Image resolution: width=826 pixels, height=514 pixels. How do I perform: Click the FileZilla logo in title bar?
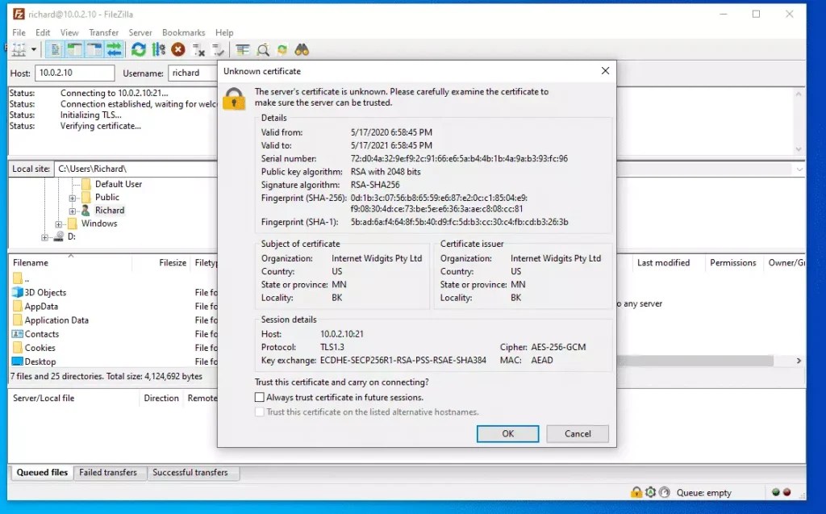pos(19,14)
